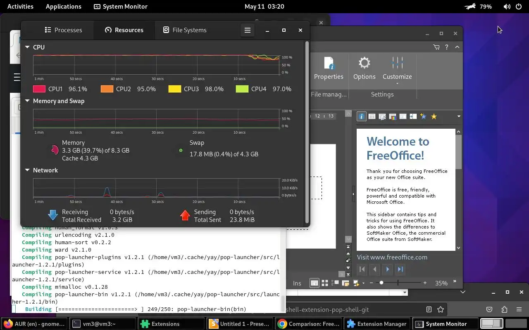The height and width of the screenshot is (330, 529).
Task: Click the Memory color pie indicator
Action: click(55, 150)
